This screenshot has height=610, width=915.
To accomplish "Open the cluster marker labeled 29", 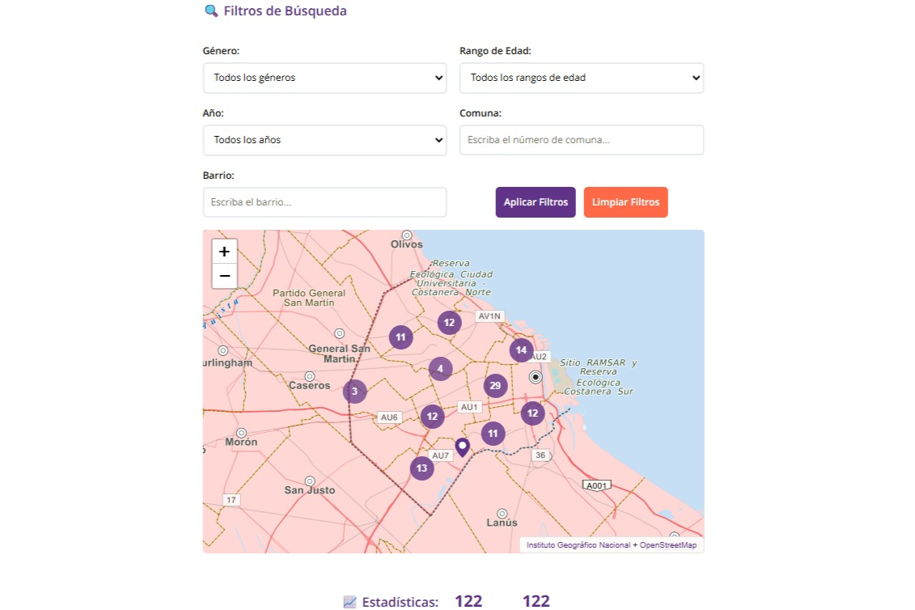I will 495,386.
